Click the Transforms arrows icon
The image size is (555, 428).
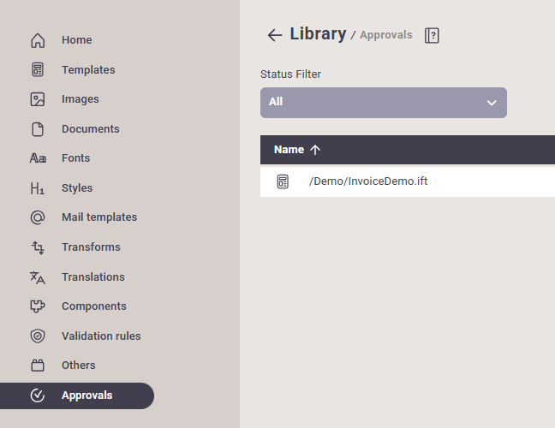37,247
